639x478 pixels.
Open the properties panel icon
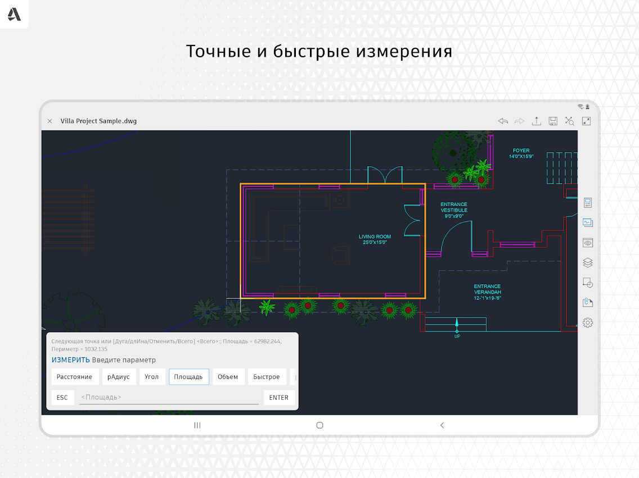(x=588, y=203)
